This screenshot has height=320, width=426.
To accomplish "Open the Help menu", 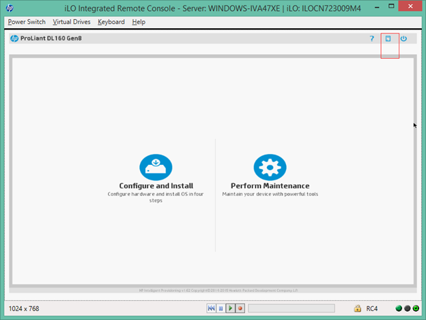I will point(139,22).
